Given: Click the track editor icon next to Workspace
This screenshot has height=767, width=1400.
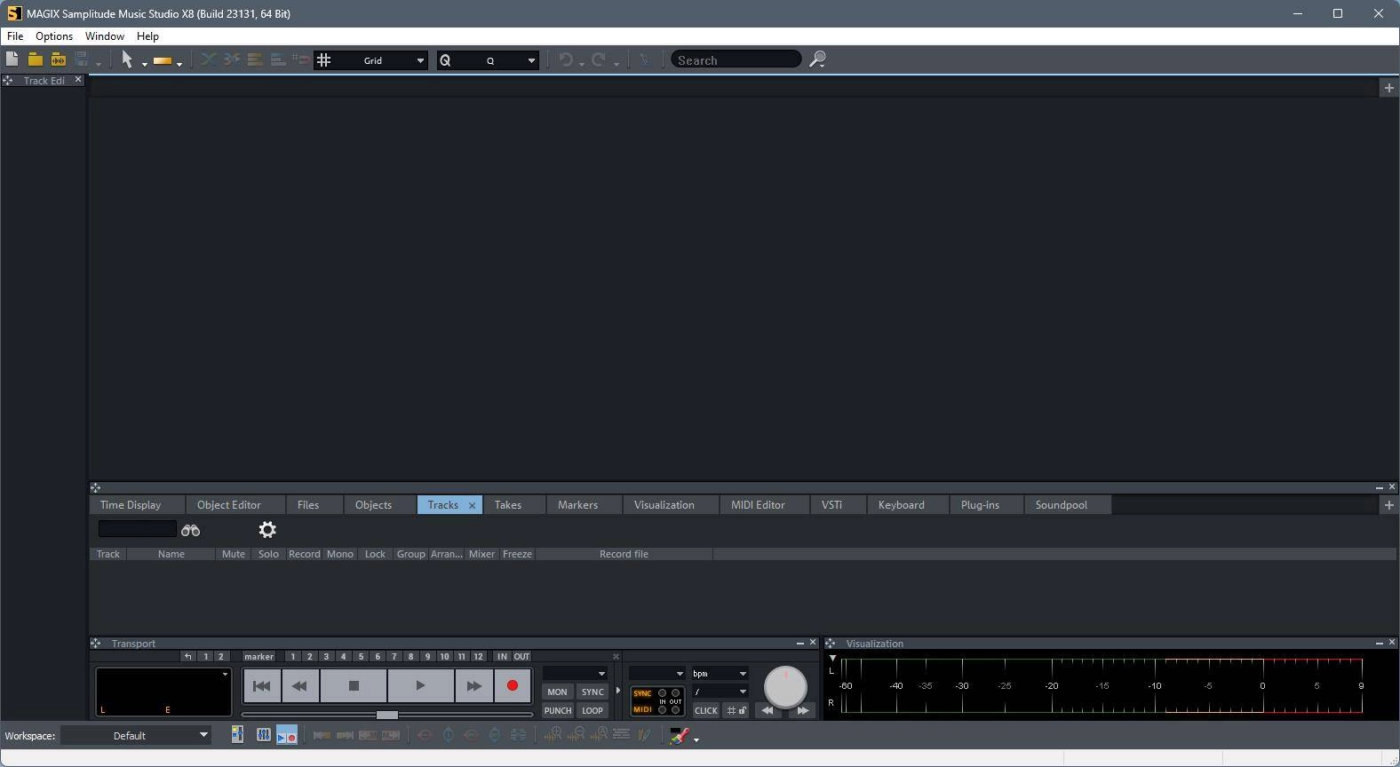Looking at the screenshot, I should click(x=237, y=735).
